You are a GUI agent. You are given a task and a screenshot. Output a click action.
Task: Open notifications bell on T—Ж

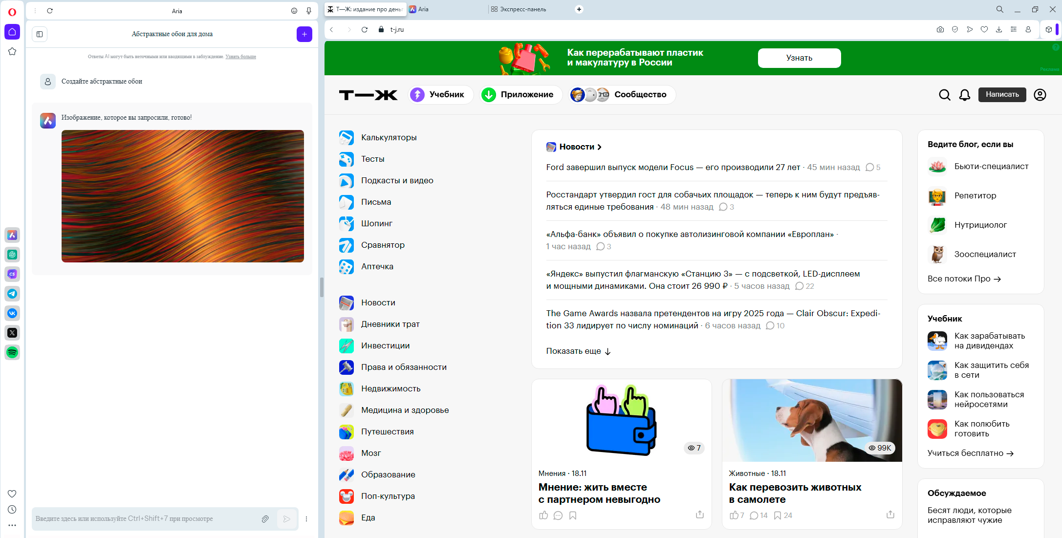[964, 95]
